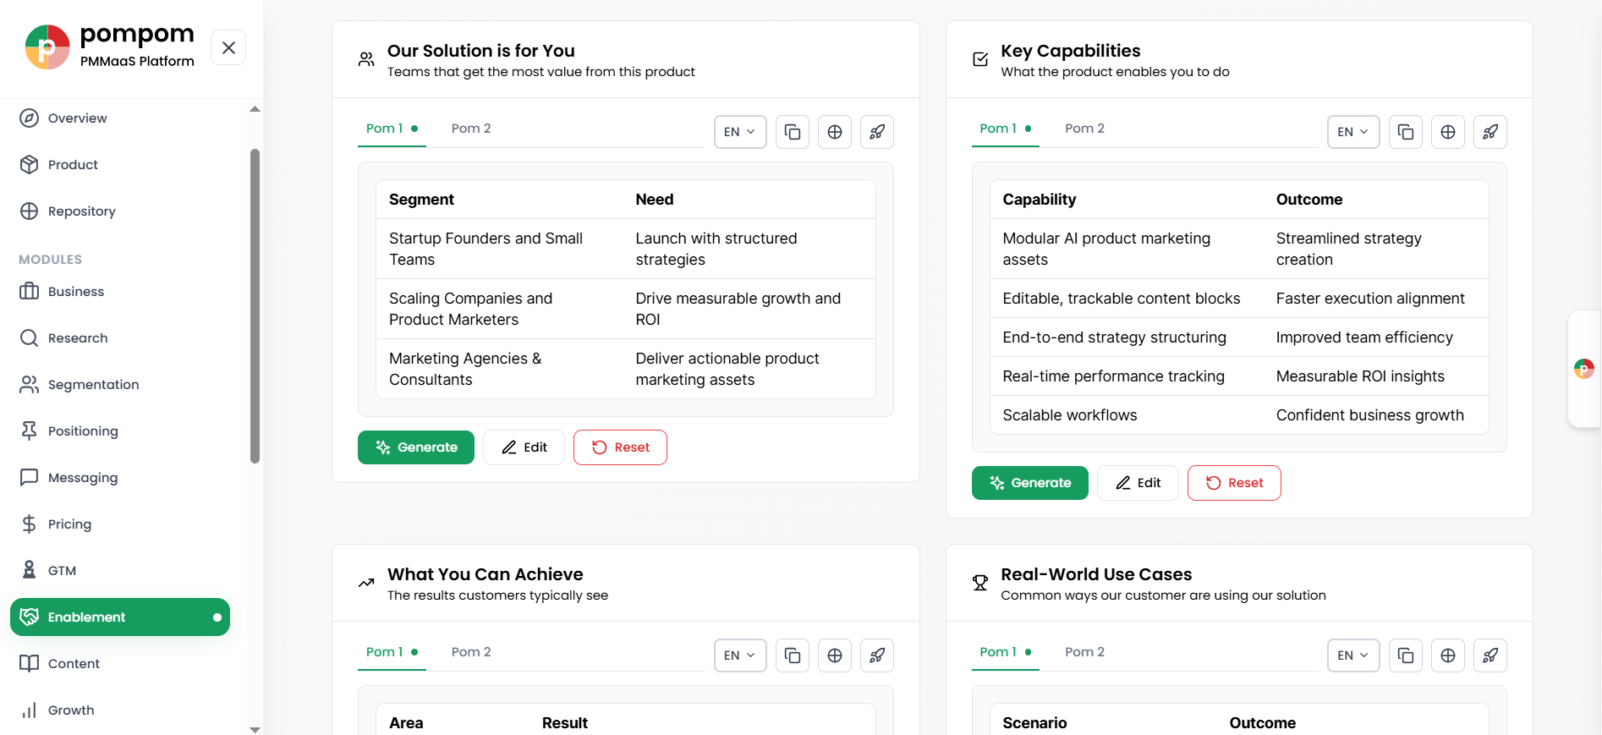1602x735 pixels.
Task: Click the trend icon beside What You Can Achieve
Action: tap(366, 583)
